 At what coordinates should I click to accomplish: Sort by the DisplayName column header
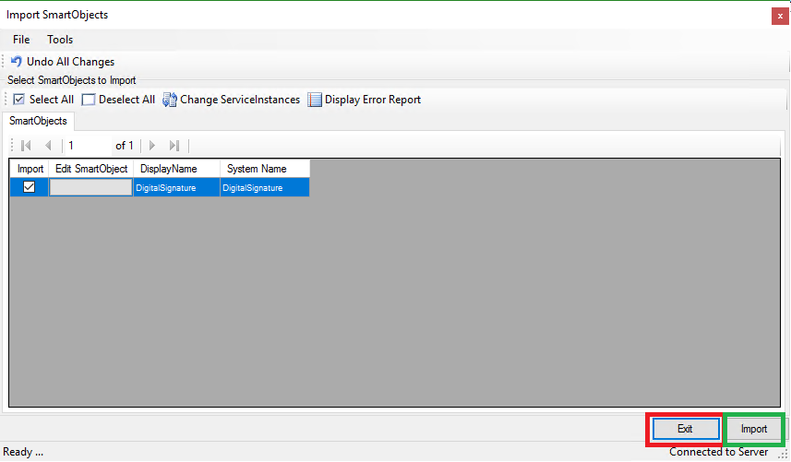pos(176,169)
